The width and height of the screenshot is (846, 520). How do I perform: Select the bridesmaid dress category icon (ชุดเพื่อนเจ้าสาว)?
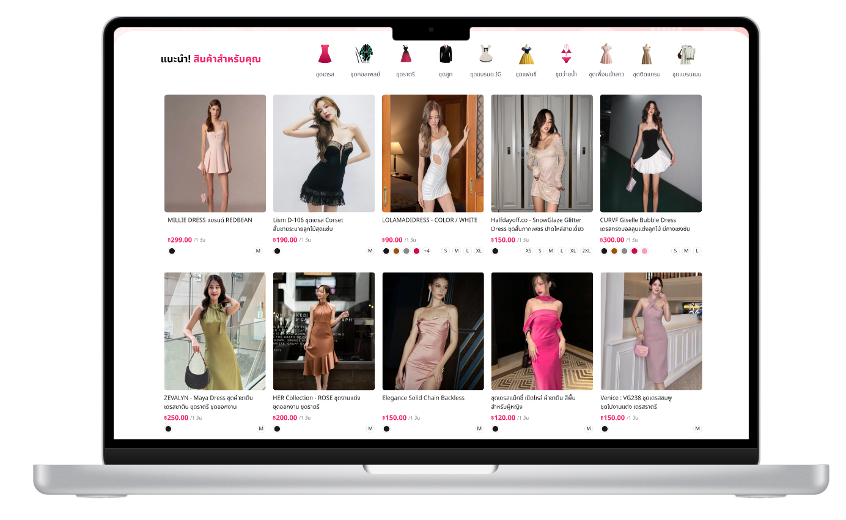coord(606,54)
